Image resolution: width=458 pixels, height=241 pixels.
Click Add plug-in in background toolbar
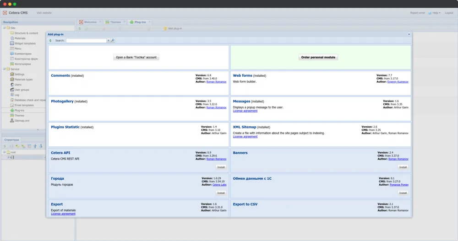tap(173, 29)
